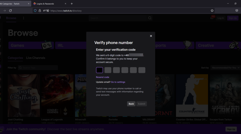241x134 pixels.
Task: Expand the Recommended For You sort dropdown
Action: (x=226, y=68)
